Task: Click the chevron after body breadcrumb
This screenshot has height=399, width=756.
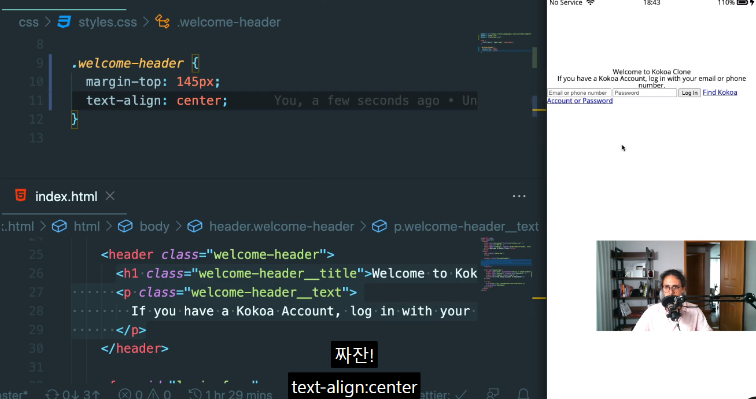Action: (179, 226)
